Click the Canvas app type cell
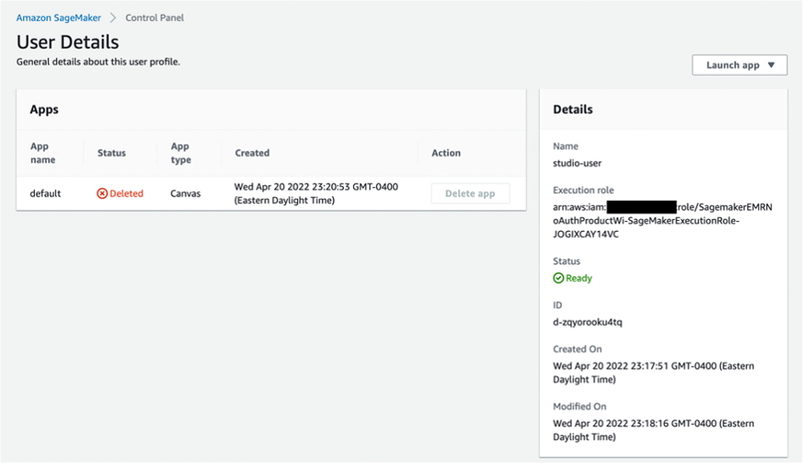 [186, 193]
